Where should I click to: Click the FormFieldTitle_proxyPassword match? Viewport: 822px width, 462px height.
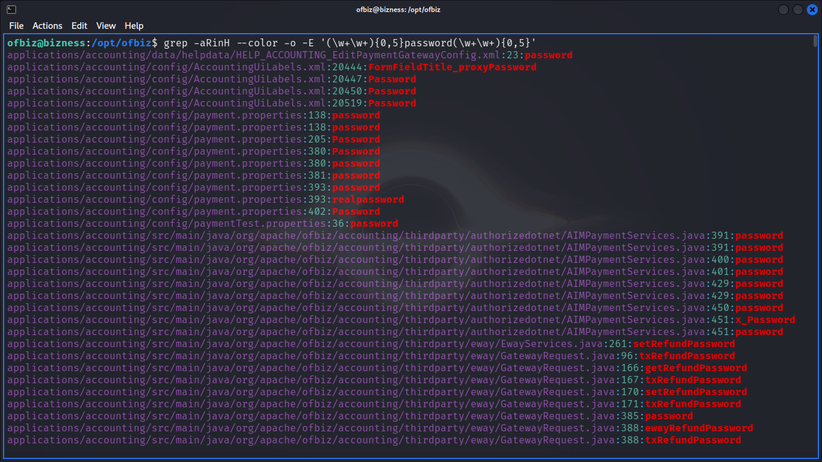pyautogui.click(x=452, y=67)
